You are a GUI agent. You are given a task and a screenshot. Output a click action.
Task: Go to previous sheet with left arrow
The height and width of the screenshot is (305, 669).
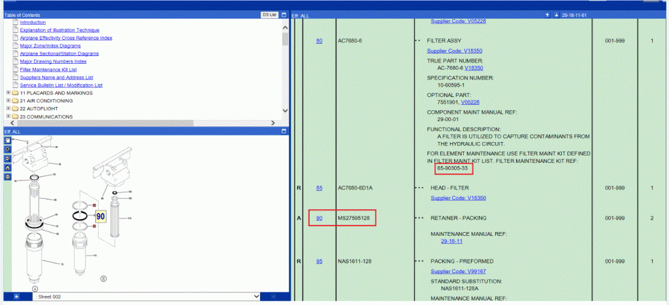tap(16, 297)
